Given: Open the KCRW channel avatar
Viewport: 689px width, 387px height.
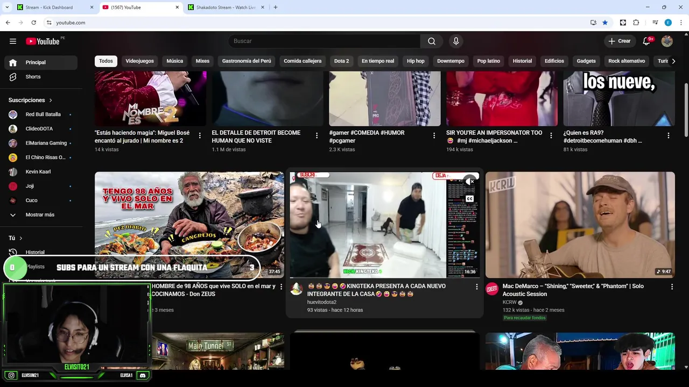Looking at the screenshot, I should (492, 289).
